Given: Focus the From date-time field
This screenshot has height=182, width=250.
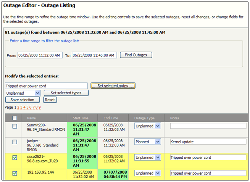Looking at the screenshot, I should (40, 55).
